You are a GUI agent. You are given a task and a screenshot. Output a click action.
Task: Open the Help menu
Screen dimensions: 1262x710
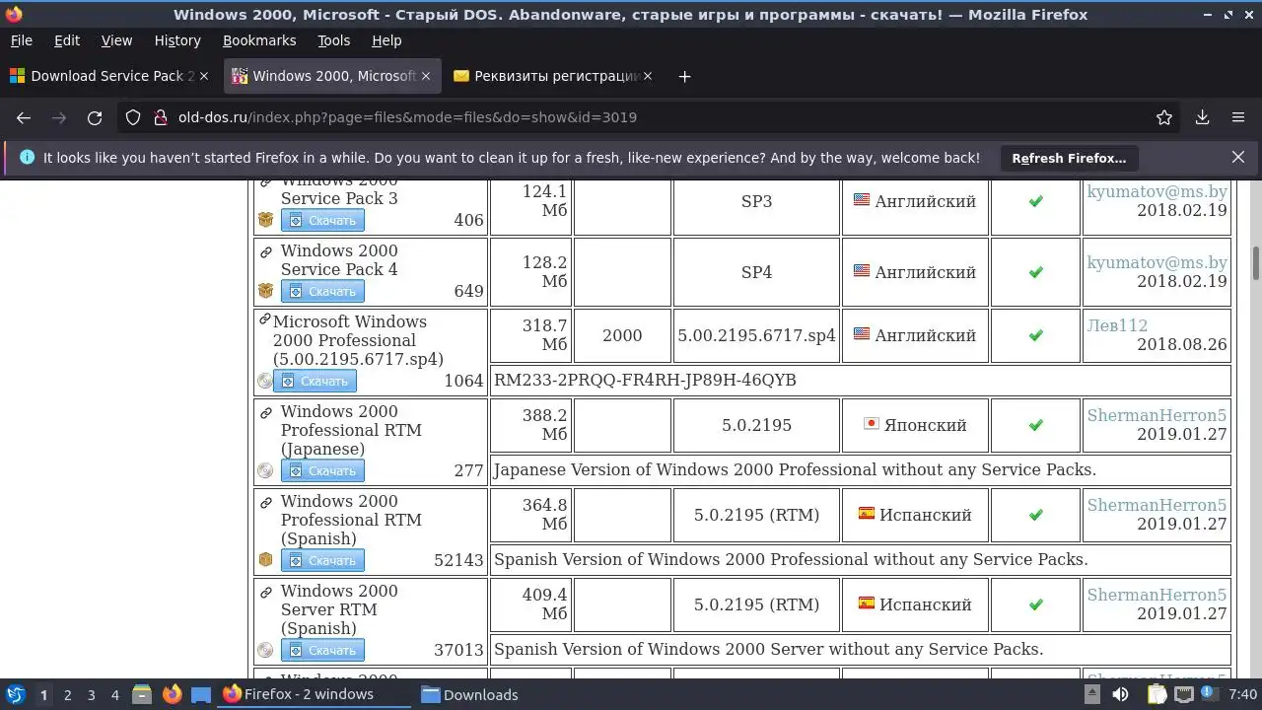pos(386,40)
